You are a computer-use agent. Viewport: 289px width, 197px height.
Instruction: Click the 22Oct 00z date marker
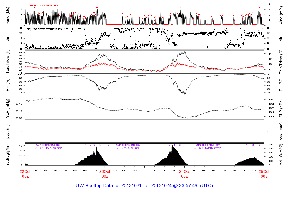[x=25, y=174]
